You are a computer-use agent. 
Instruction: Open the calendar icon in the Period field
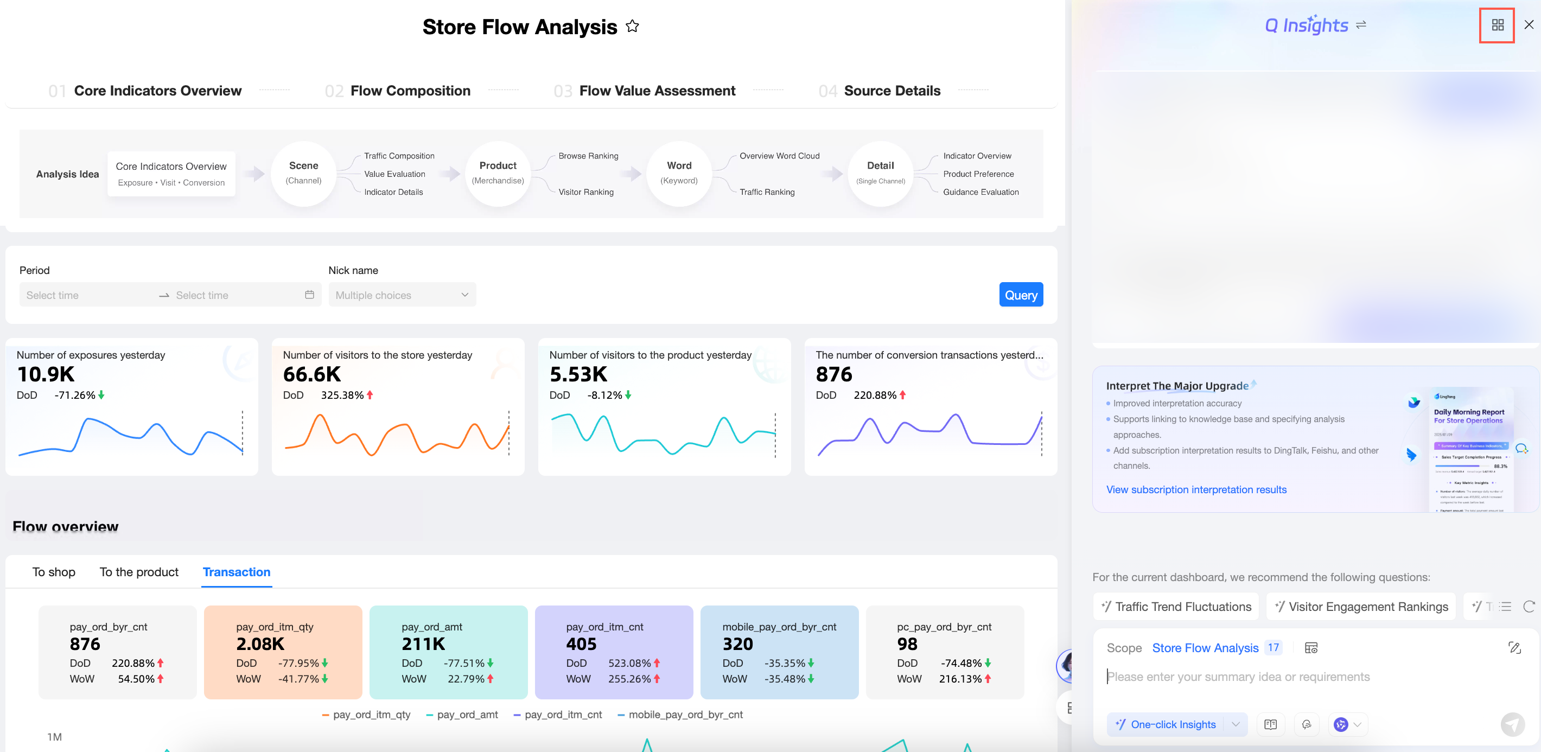click(309, 294)
